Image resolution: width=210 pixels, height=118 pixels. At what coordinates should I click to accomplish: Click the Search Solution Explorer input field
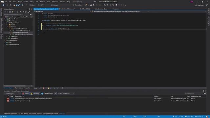point(16,14)
